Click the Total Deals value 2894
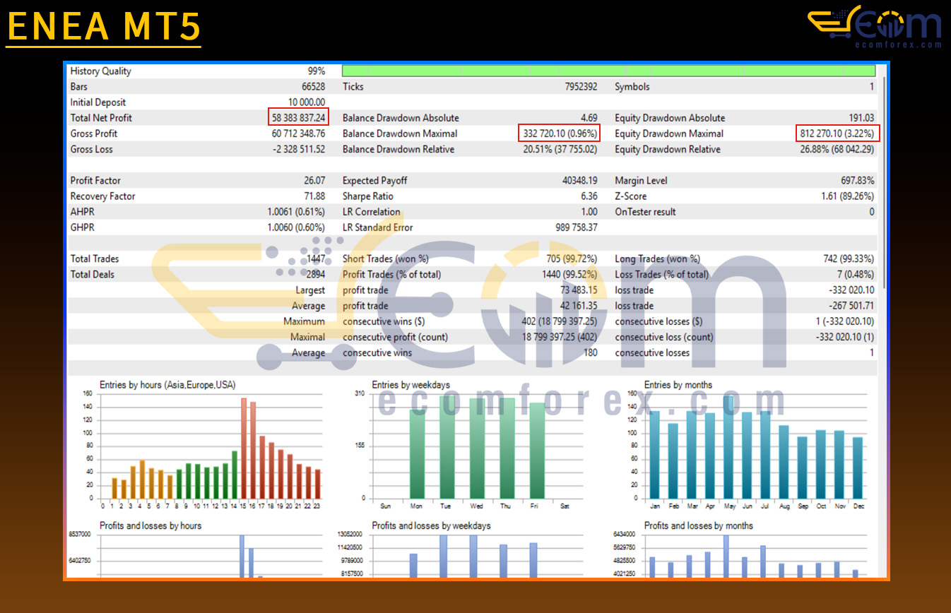The image size is (951, 613). [x=316, y=275]
